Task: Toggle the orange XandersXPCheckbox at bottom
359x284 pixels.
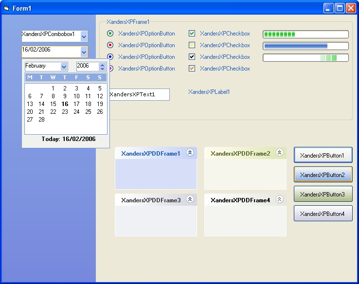Action: [x=192, y=69]
